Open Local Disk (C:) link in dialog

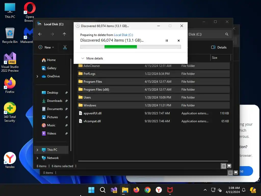tap(123, 35)
